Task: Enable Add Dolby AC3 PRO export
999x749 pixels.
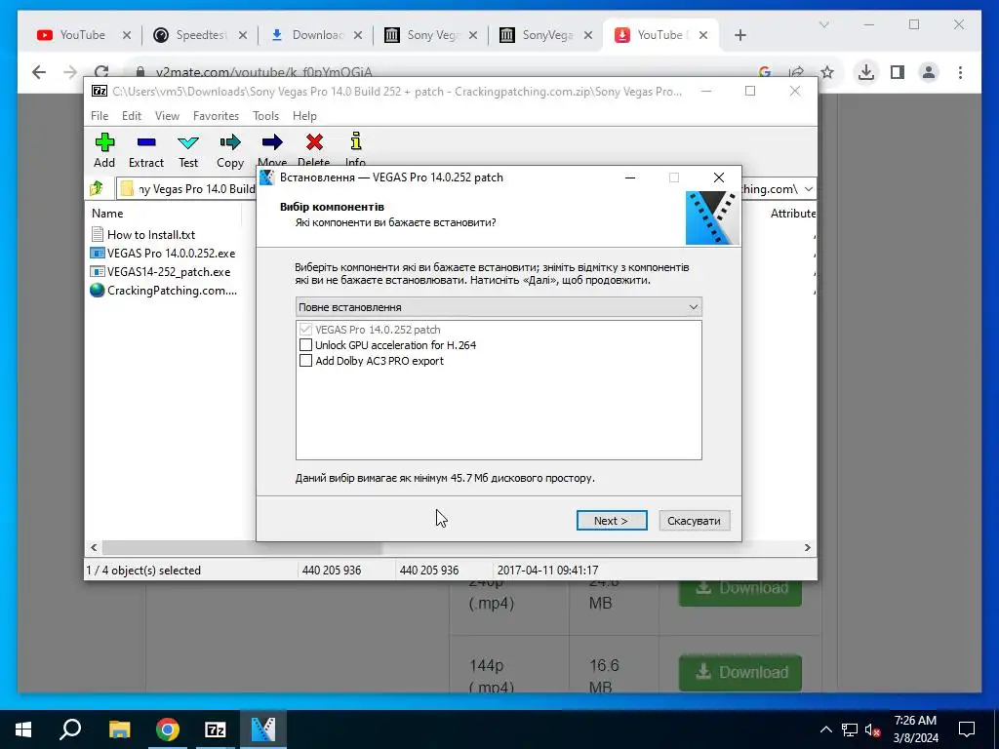Action: pos(305,361)
